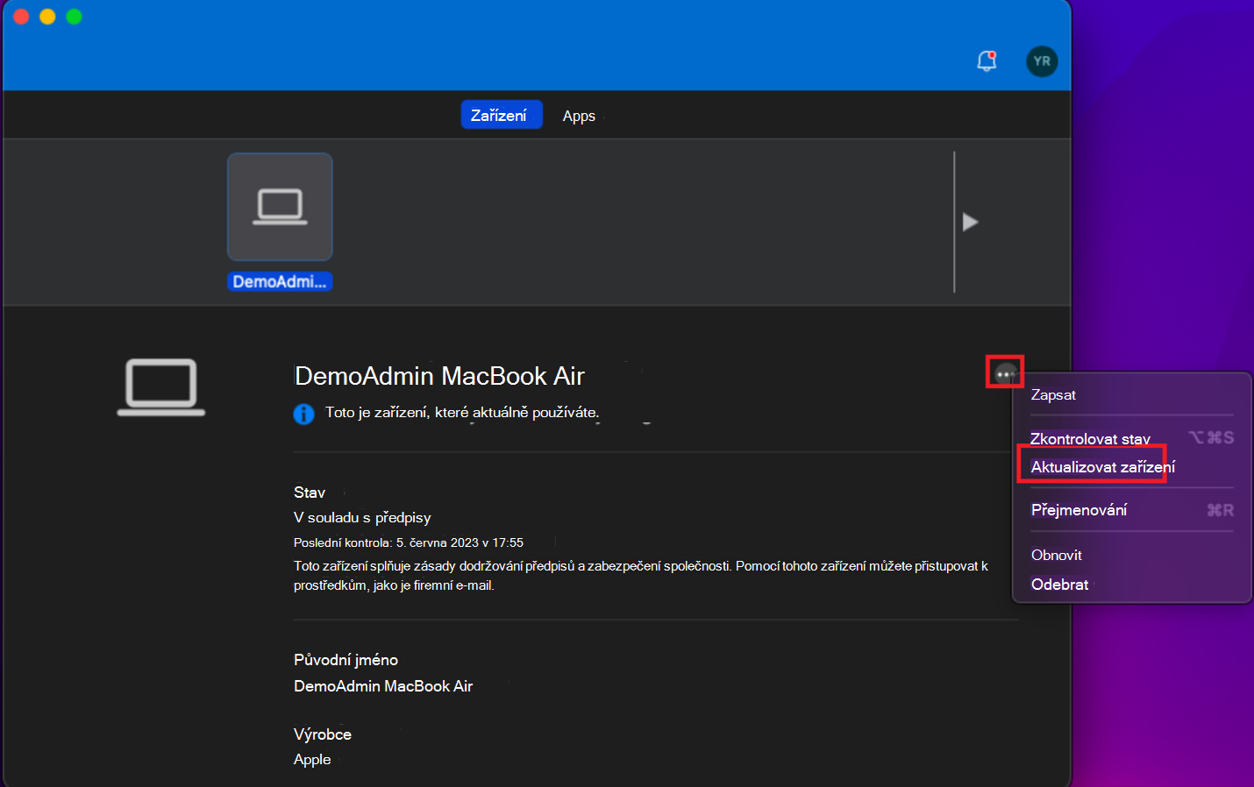The height and width of the screenshot is (787, 1254).
Task: Click the Apple manufacturer value
Action: coord(312,759)
